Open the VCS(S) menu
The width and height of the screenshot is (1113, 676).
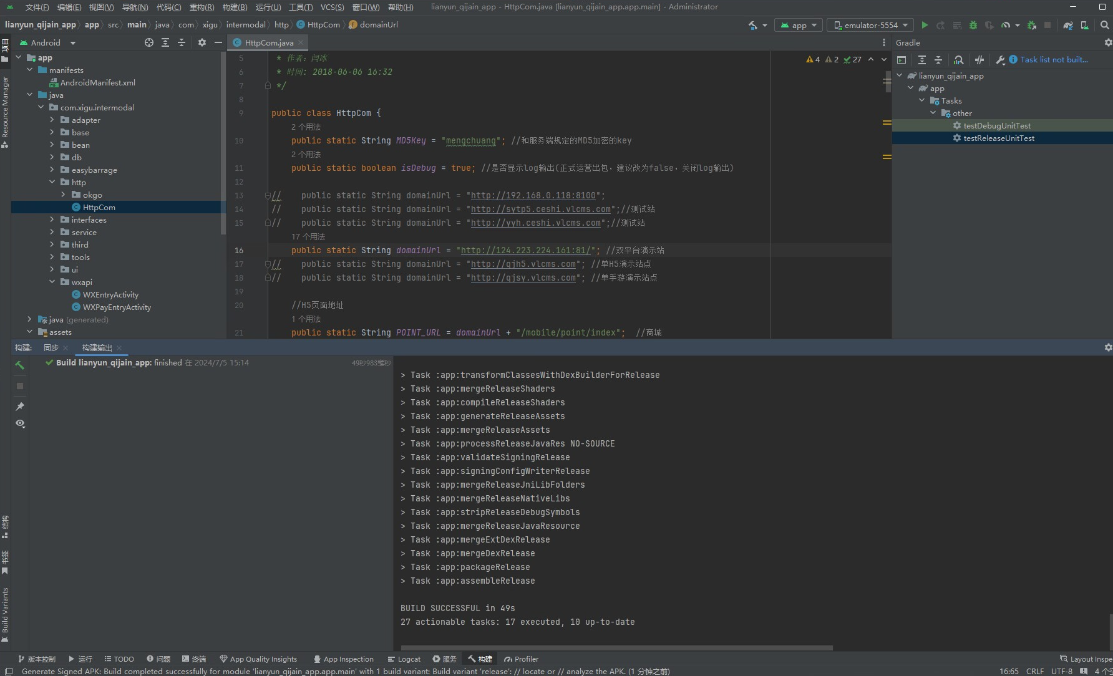pos(332,7)
